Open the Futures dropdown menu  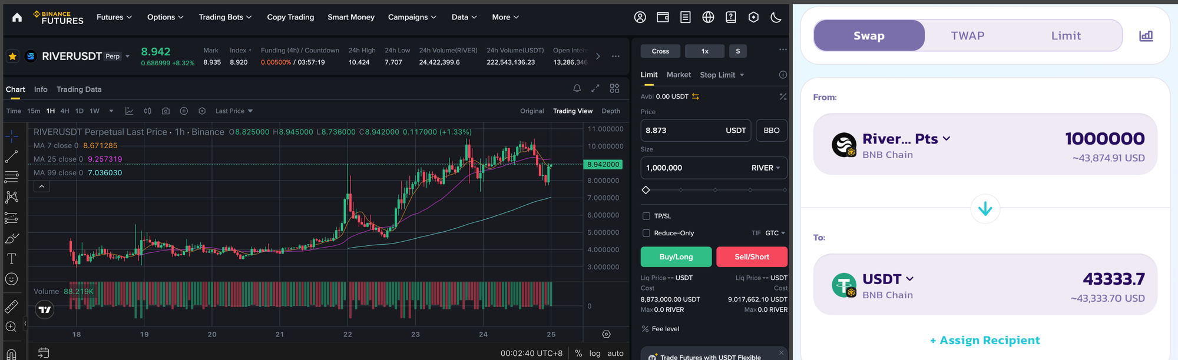click(x=114, y=18)
